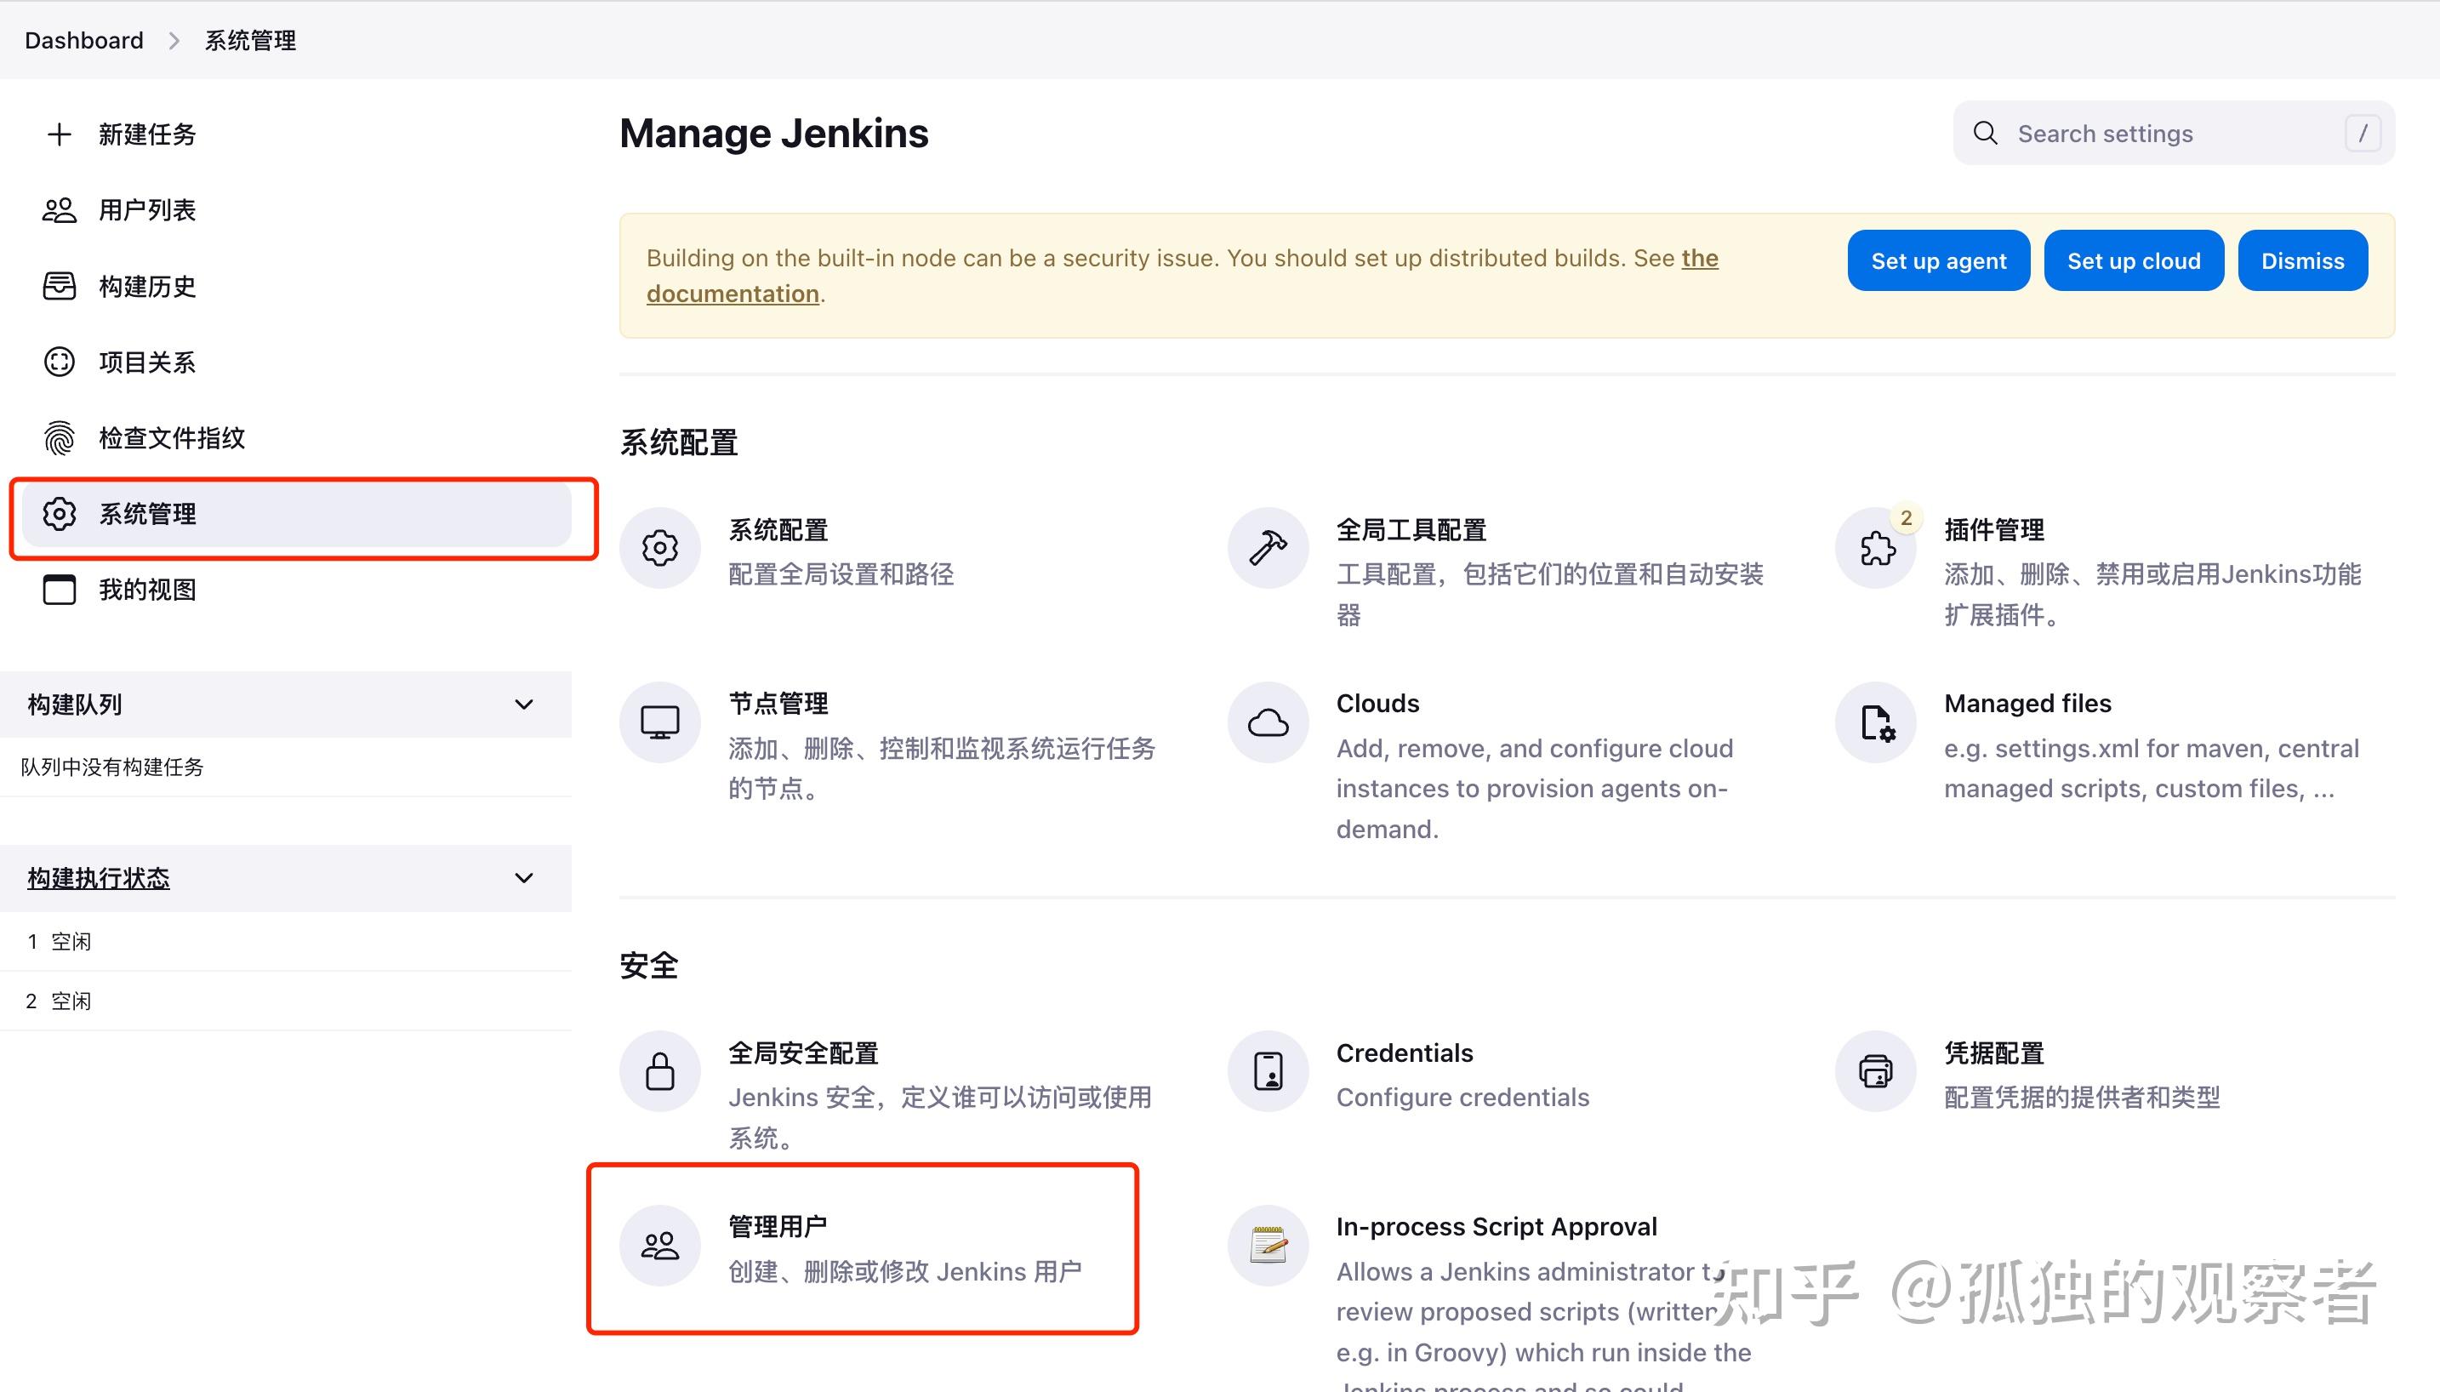Select the 系统管理 gear icon in sidebar
This screenshot has width=2440, height=1392.
60,513
